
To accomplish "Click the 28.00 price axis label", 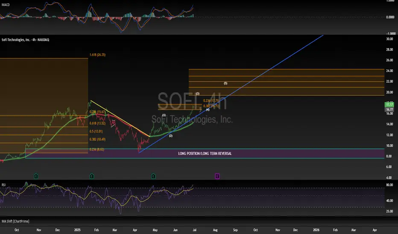I will 389,50.
